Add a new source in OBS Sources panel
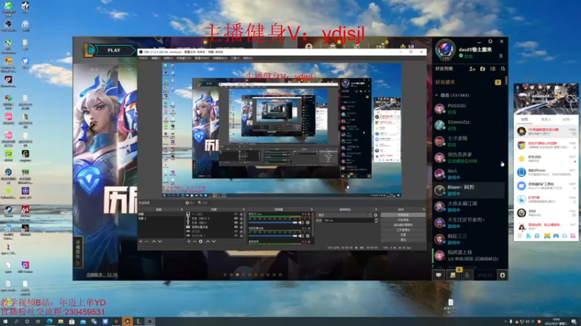The width and height of the screenshot is (581, 326). point(189,241)
